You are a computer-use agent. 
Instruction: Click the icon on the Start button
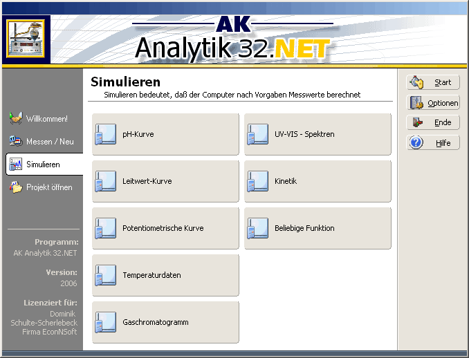(x=417, y=82)
